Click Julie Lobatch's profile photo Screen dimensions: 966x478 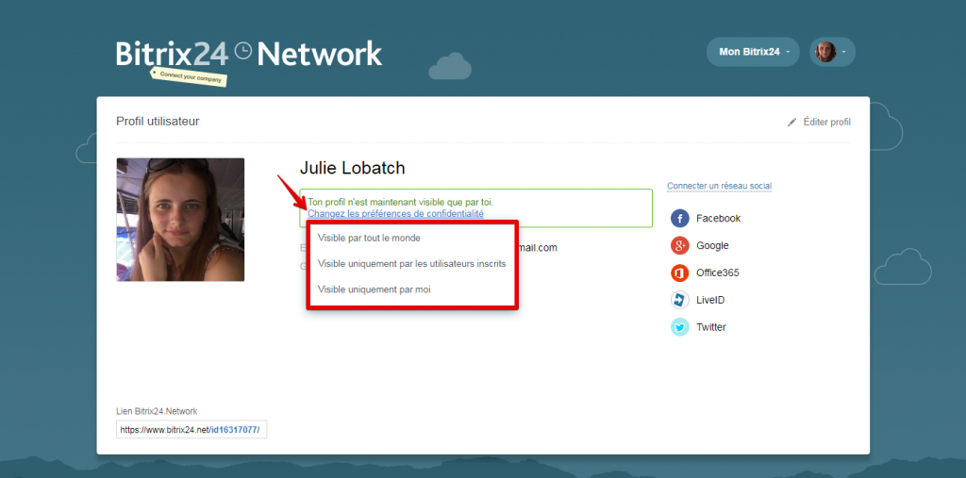click(x=180, y=220)
